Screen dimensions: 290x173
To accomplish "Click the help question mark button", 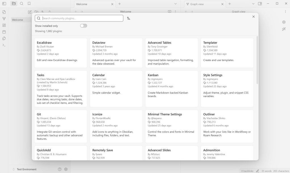I will point(59,169).
